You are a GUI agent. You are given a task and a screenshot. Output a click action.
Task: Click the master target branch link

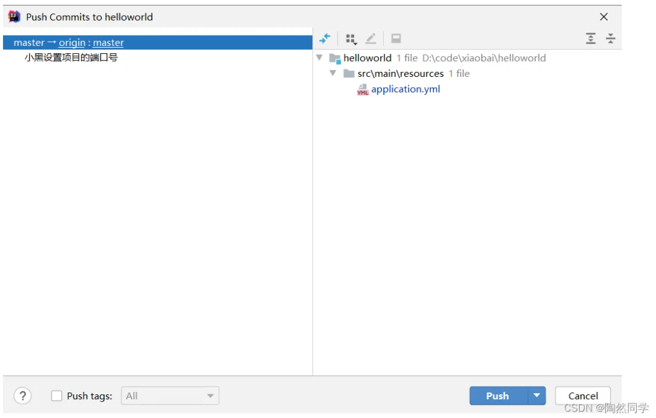(108, 42)
